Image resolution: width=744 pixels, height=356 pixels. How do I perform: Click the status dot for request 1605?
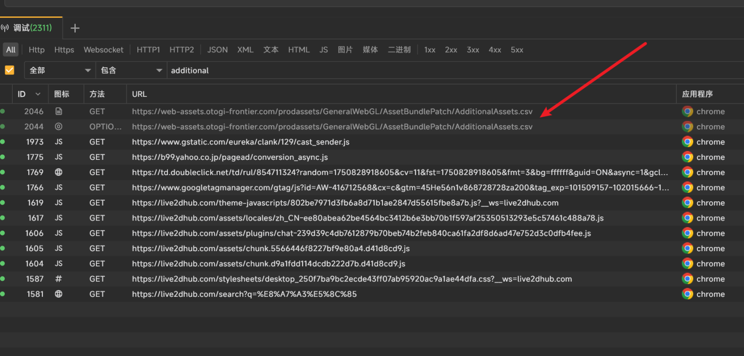click(2, 248)
